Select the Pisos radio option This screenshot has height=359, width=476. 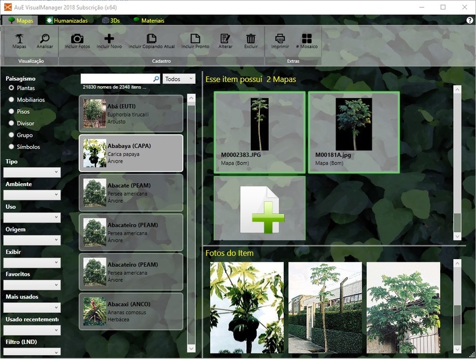coord(11,111)
